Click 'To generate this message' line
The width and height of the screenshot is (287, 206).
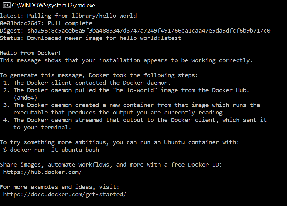[99, 75]
